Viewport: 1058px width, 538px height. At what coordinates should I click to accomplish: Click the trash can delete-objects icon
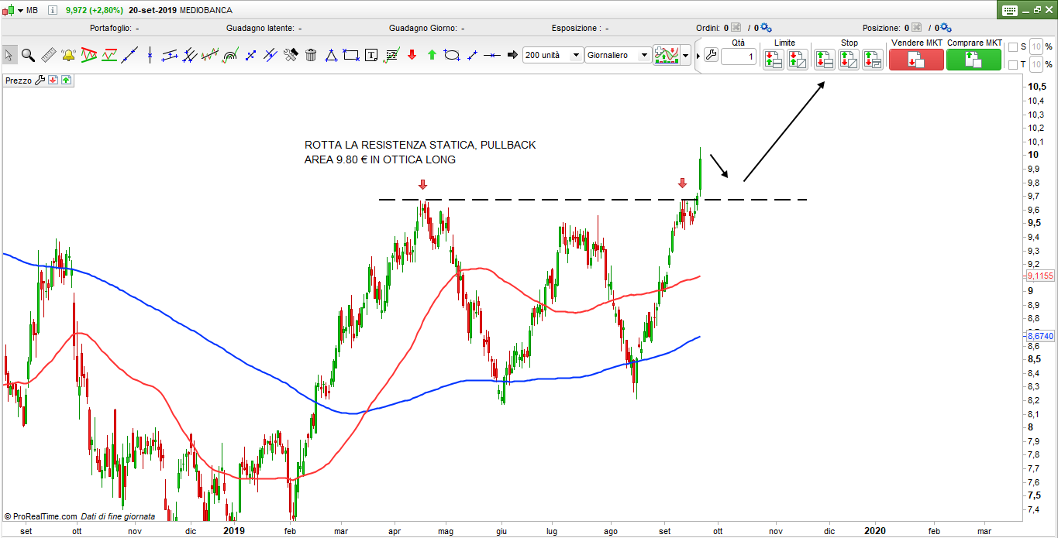[x=311, y=55]
